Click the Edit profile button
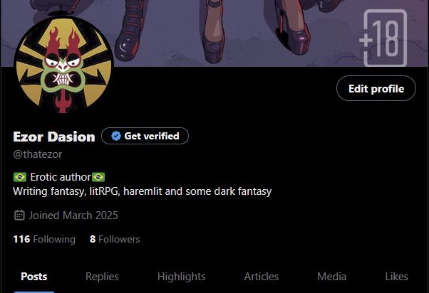Viewport: 429px width, 293px height. point(376,88)
